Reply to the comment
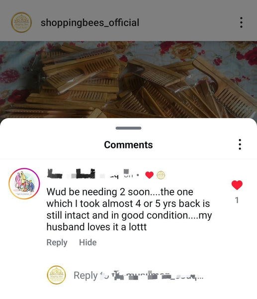Screen dimensions: 257x299 pyautogui.click(x=57, y=243)
